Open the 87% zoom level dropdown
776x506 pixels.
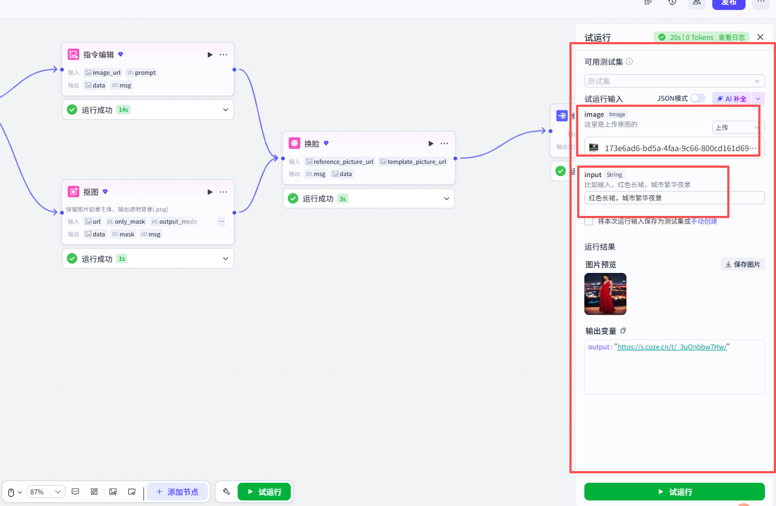(46, 492)
